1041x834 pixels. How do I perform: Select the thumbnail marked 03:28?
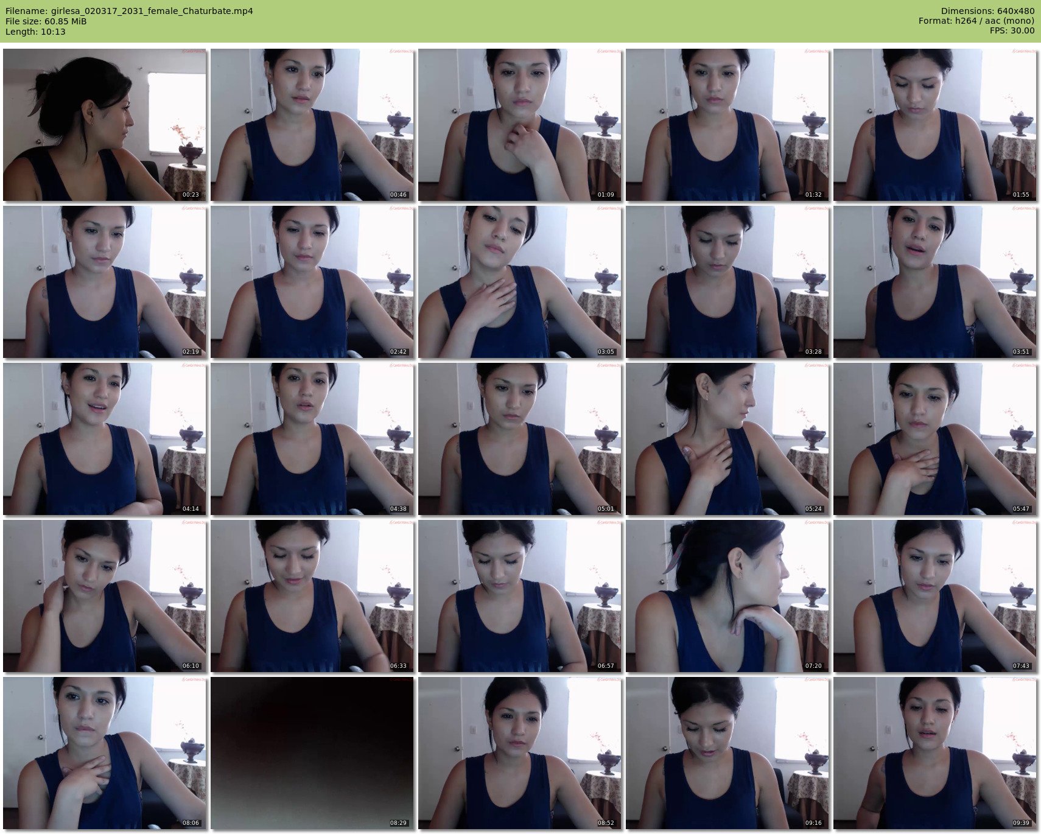(x=727, y=282)
